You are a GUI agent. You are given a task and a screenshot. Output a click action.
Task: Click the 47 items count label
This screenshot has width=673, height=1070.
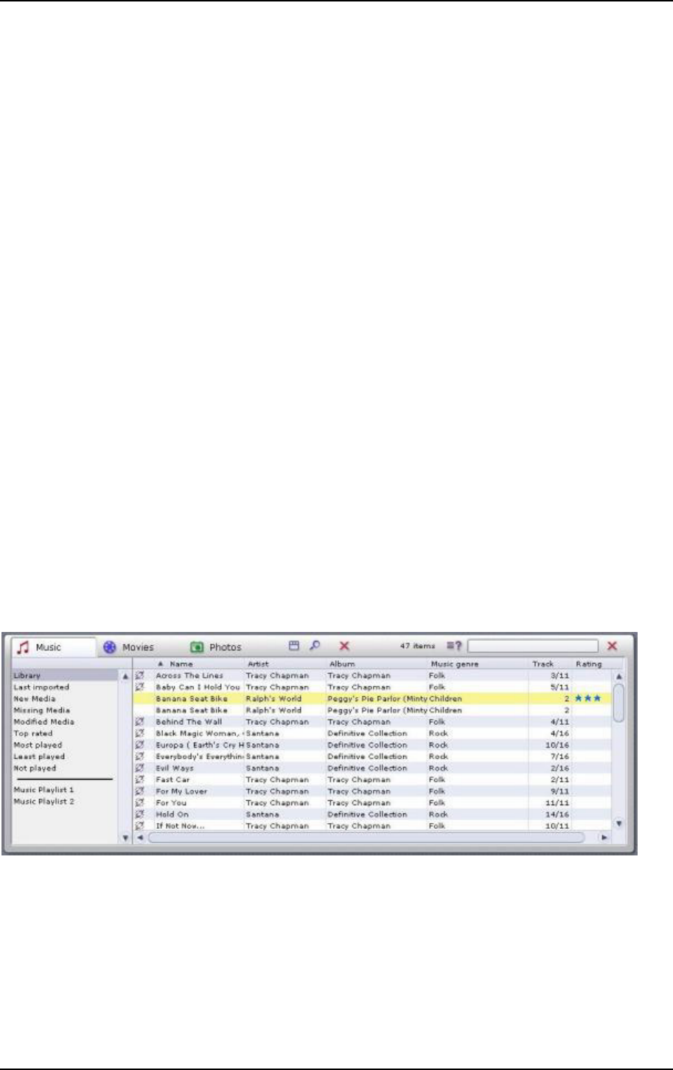pos(417,646)
